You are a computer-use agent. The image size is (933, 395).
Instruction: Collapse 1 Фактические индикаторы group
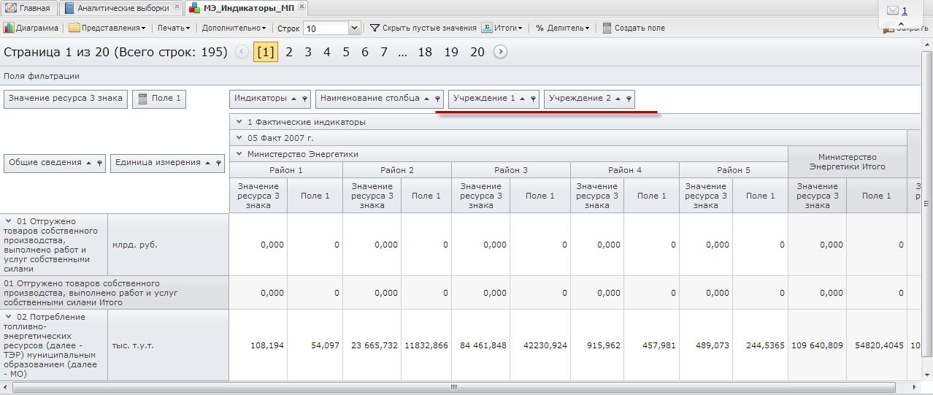pyautogui.click(x=239, y=122)
